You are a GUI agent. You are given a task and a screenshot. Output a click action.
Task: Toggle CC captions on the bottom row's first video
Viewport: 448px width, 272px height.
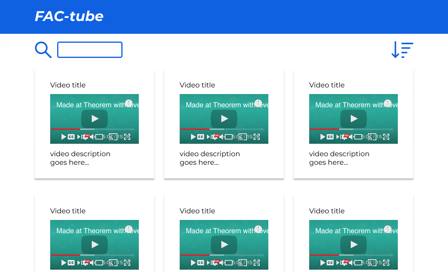click(x=71, y=263)
